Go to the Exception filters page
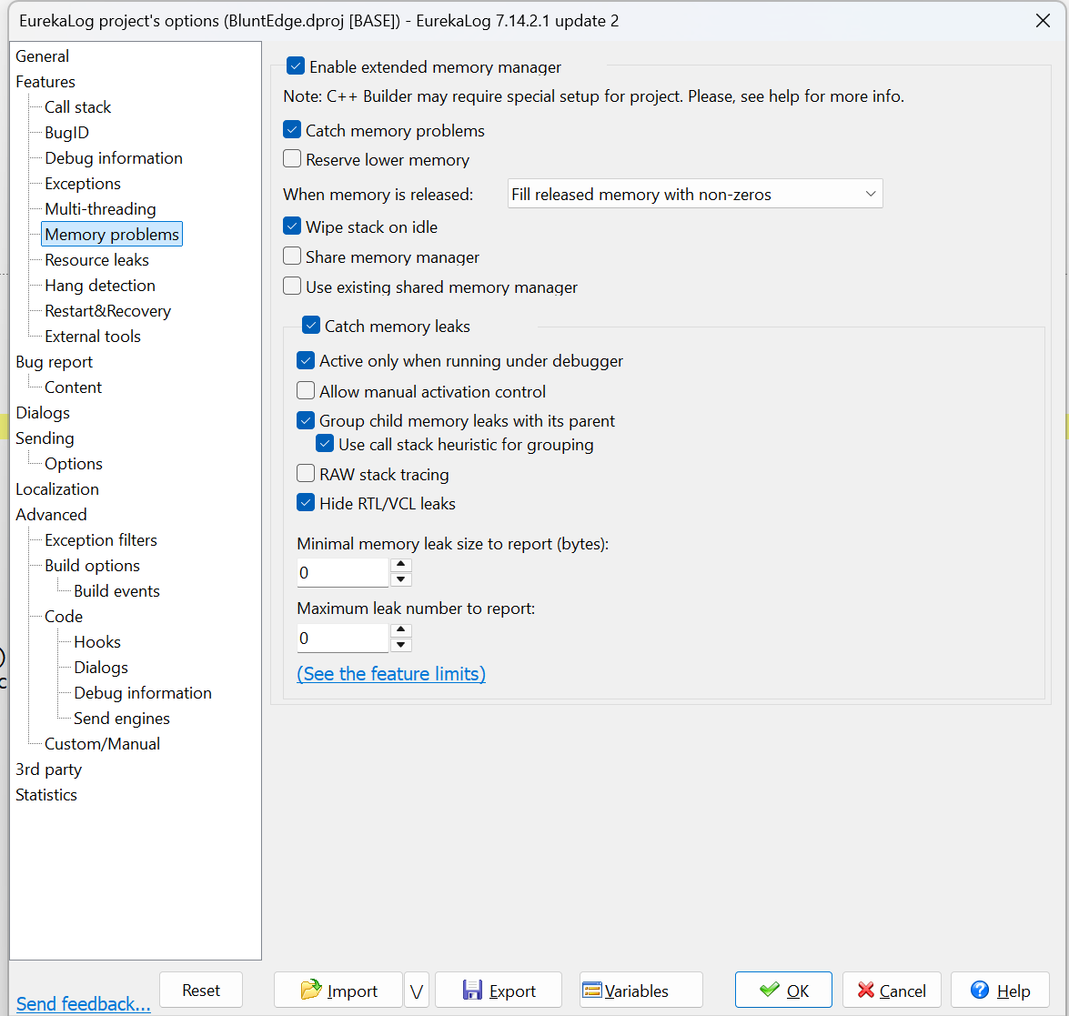Viewport: 1069px width, 1016px height. click(101, 540)
